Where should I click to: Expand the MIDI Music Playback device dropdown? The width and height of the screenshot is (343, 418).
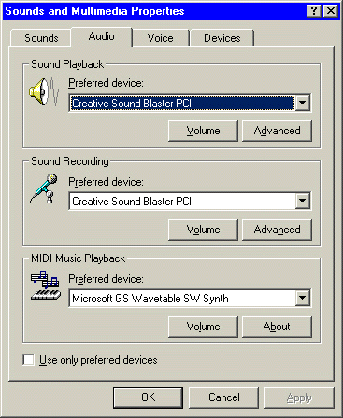click(302, 298)
